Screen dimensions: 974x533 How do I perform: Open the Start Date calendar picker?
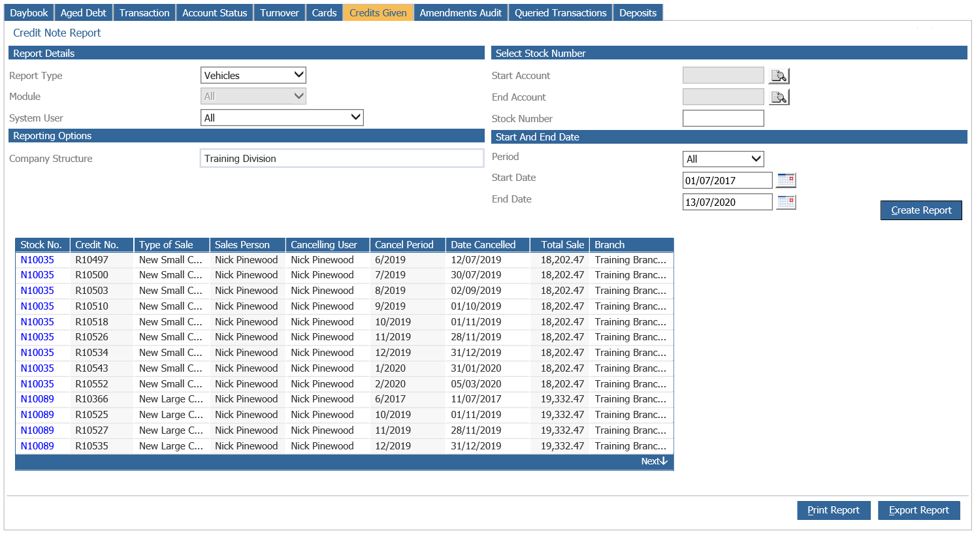pyautogui.click(x=786, y=180)
